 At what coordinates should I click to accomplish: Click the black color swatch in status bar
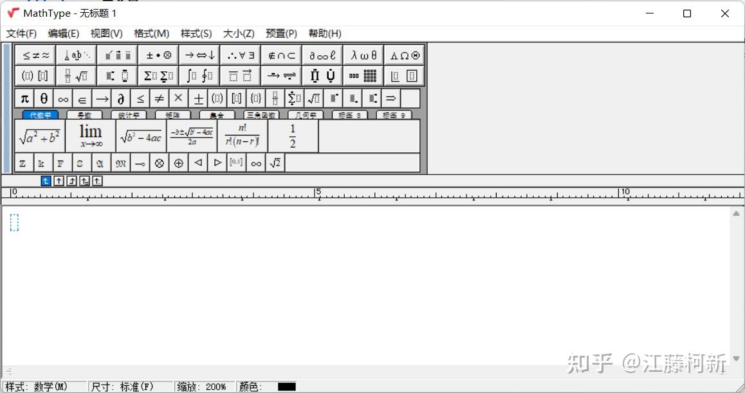(x=287, y=387)
